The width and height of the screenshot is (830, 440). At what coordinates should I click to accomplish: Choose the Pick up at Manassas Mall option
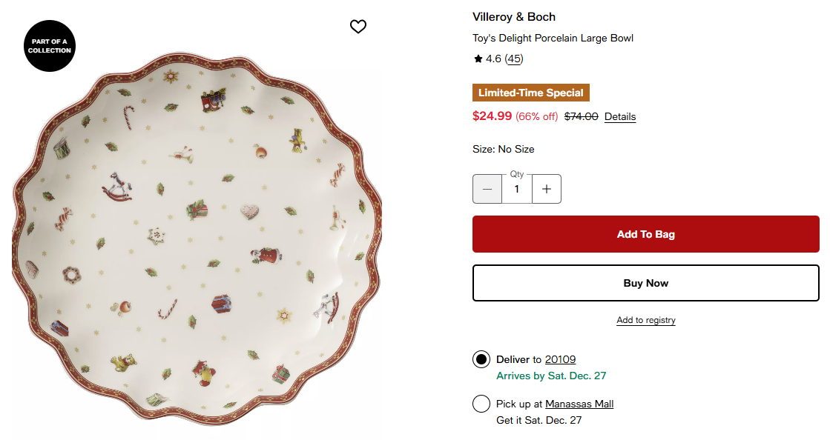pyautogui.click(x=481, y=404)
